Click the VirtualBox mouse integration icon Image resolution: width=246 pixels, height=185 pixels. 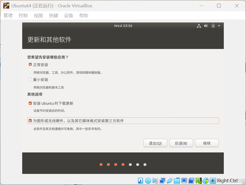[206, 181]
